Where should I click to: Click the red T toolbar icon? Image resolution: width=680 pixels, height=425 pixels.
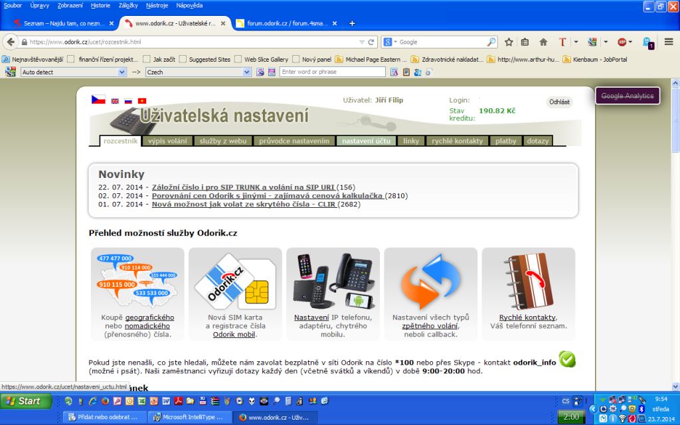[x=562, y=42]
